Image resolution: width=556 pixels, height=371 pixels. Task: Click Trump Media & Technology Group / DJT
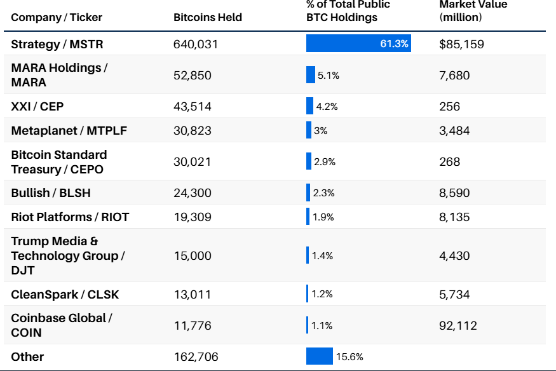[x=68, y=256]
